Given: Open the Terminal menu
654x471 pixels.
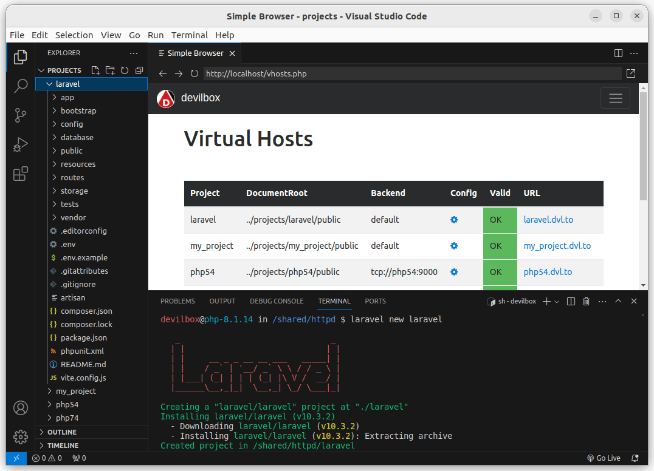Looking at the screenshot, I should 189,35.
